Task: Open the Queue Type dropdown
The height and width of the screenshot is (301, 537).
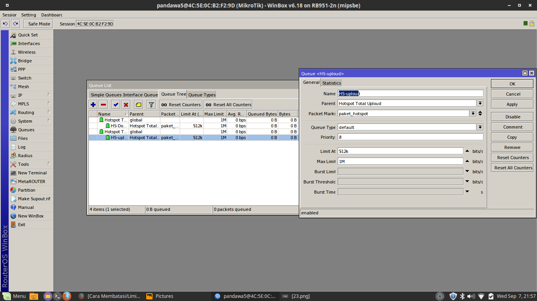Action: coord(480,127)
